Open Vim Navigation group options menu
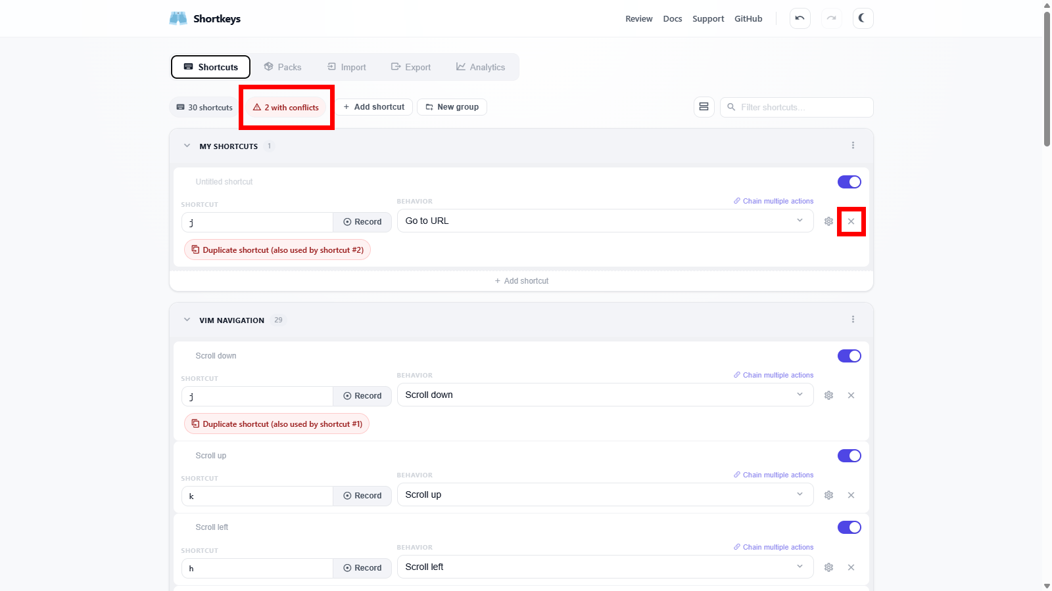The image size is (1052, 591). point(853,320)
